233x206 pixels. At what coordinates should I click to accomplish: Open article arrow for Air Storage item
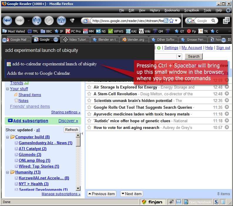click(x=227, y=87)
